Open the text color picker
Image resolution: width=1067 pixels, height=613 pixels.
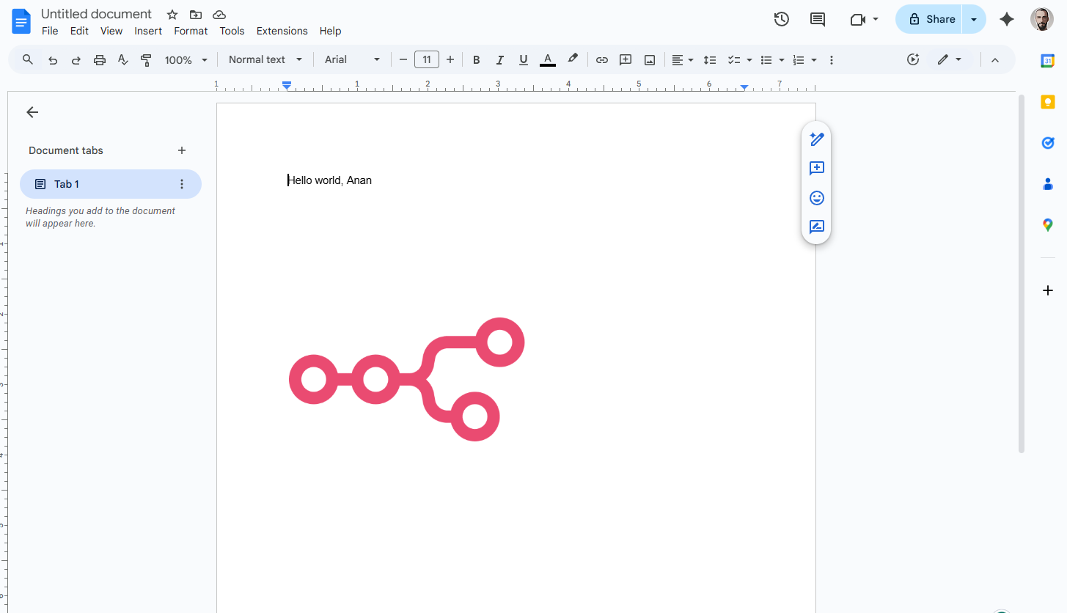547,59
